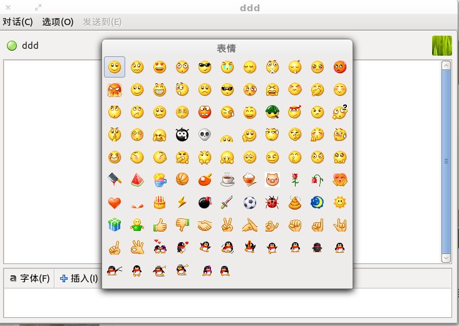Choose the thumbs down emoticon
The height and width of the screenshot is (326, 459).
pos(182,225)
